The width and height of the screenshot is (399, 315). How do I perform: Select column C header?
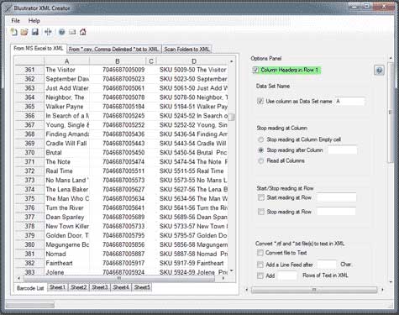tap(151, 61)
